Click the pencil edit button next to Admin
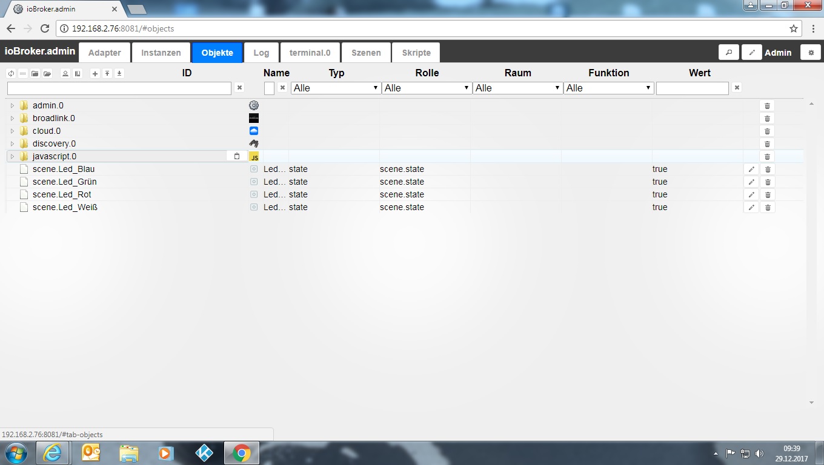This screenshot has width=824, height=465. click(752, 53)
